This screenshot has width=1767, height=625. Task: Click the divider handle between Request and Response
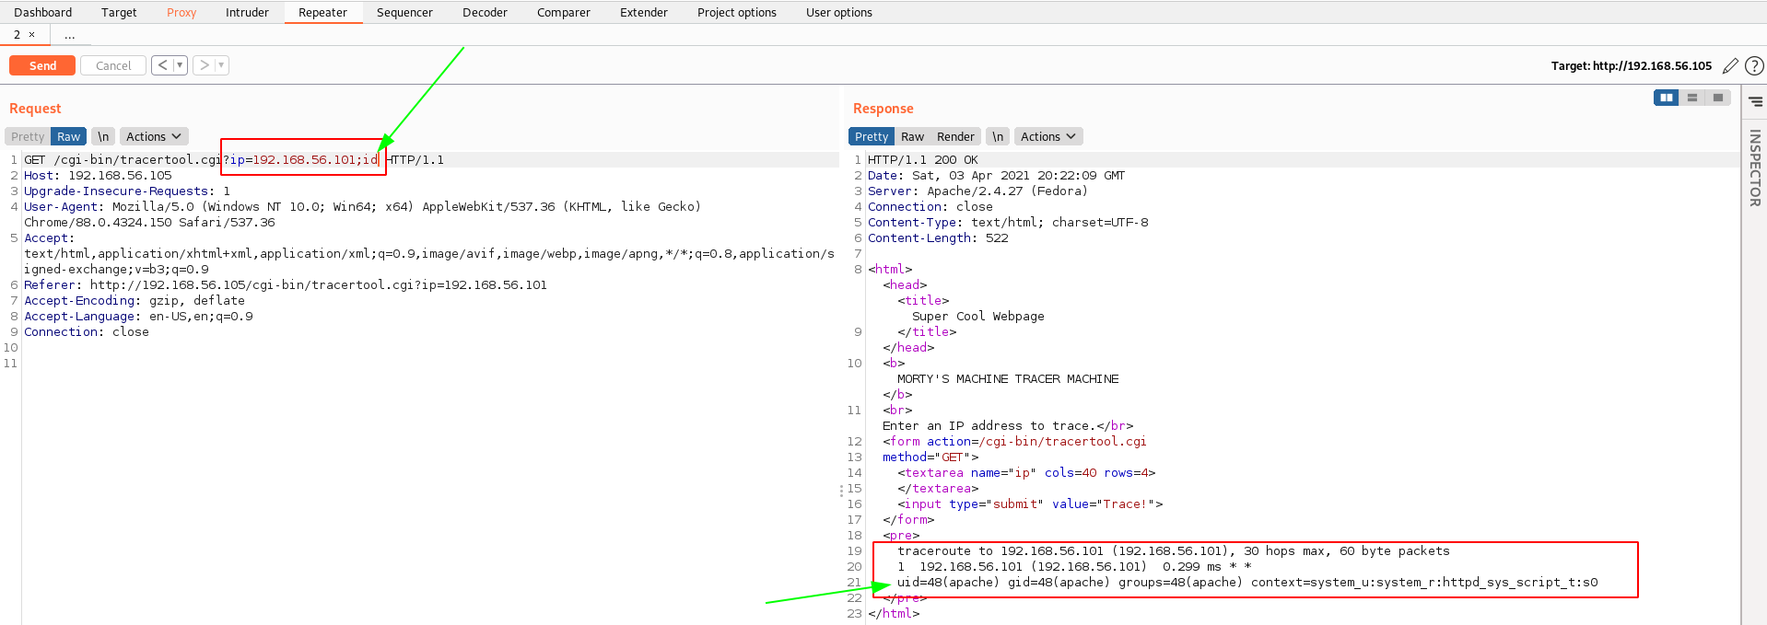[841, 491]
